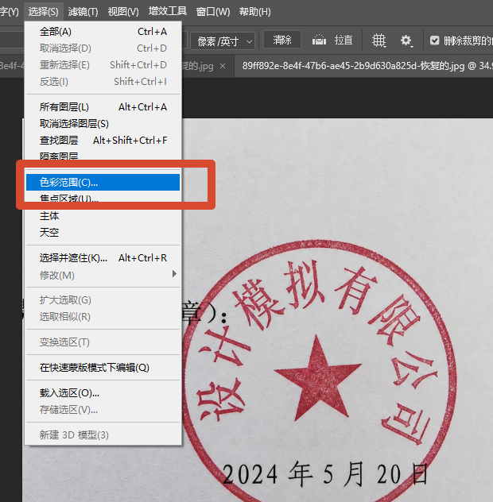Click the straighten level icon

319,41
